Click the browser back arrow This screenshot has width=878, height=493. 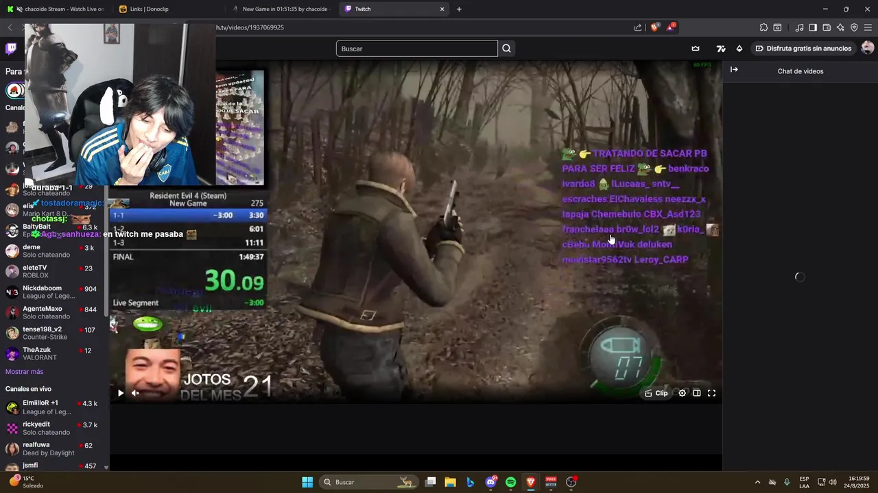coord(10,27)
